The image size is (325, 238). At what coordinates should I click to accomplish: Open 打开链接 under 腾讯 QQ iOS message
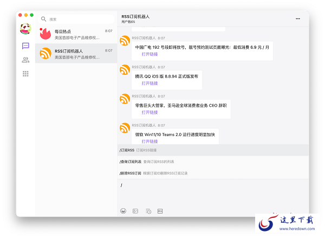click(149, 83)
